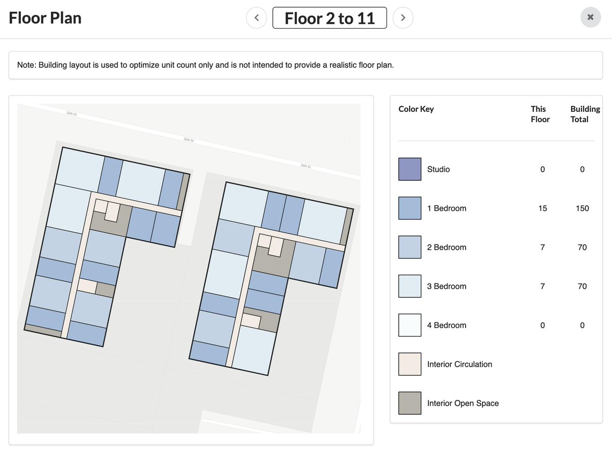Select the Studio color swatch
The image size is (612, 453).
click(410, 169)
